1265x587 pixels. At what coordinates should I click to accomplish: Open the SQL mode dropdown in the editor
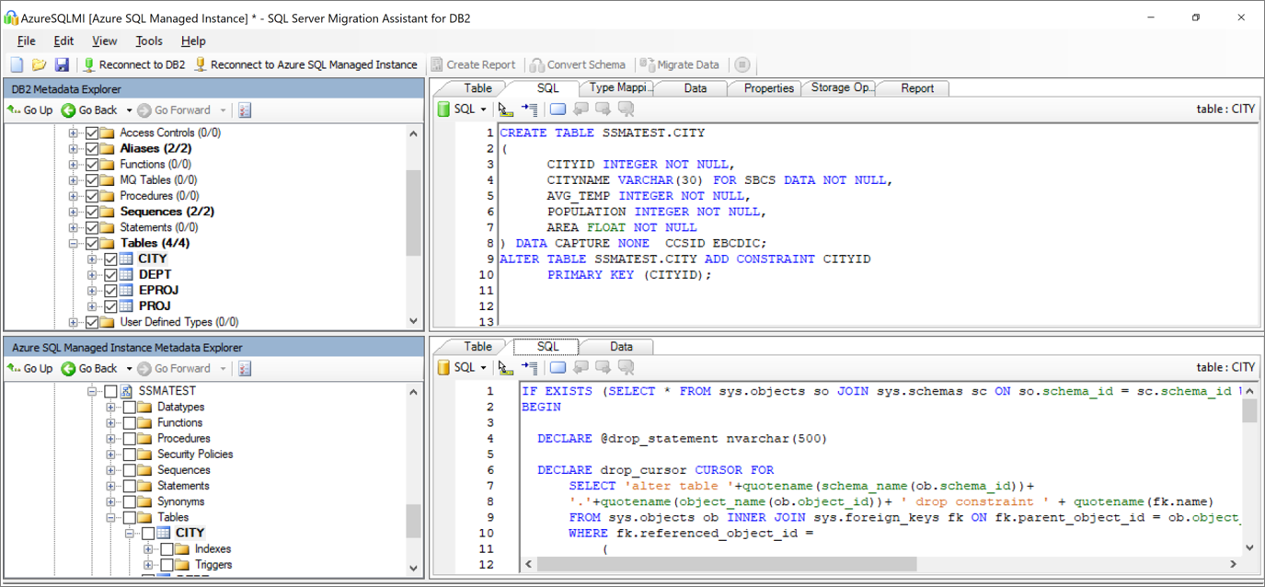tap(485, 108)
